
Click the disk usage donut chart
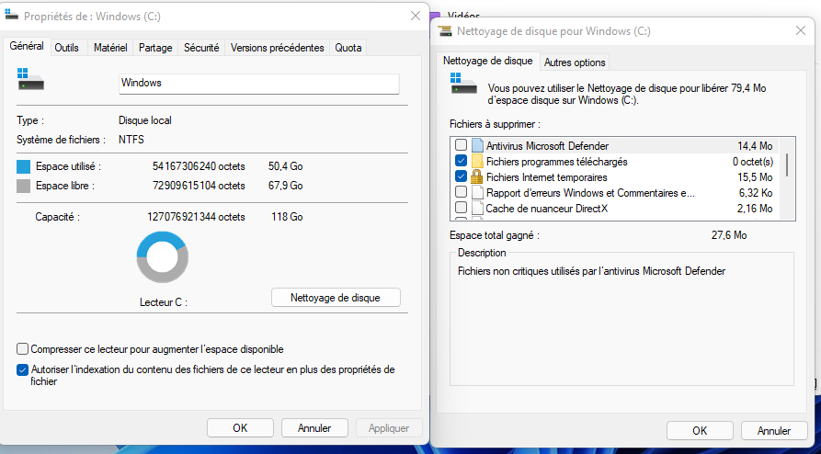pyautogui.click(x=163, y=257)
